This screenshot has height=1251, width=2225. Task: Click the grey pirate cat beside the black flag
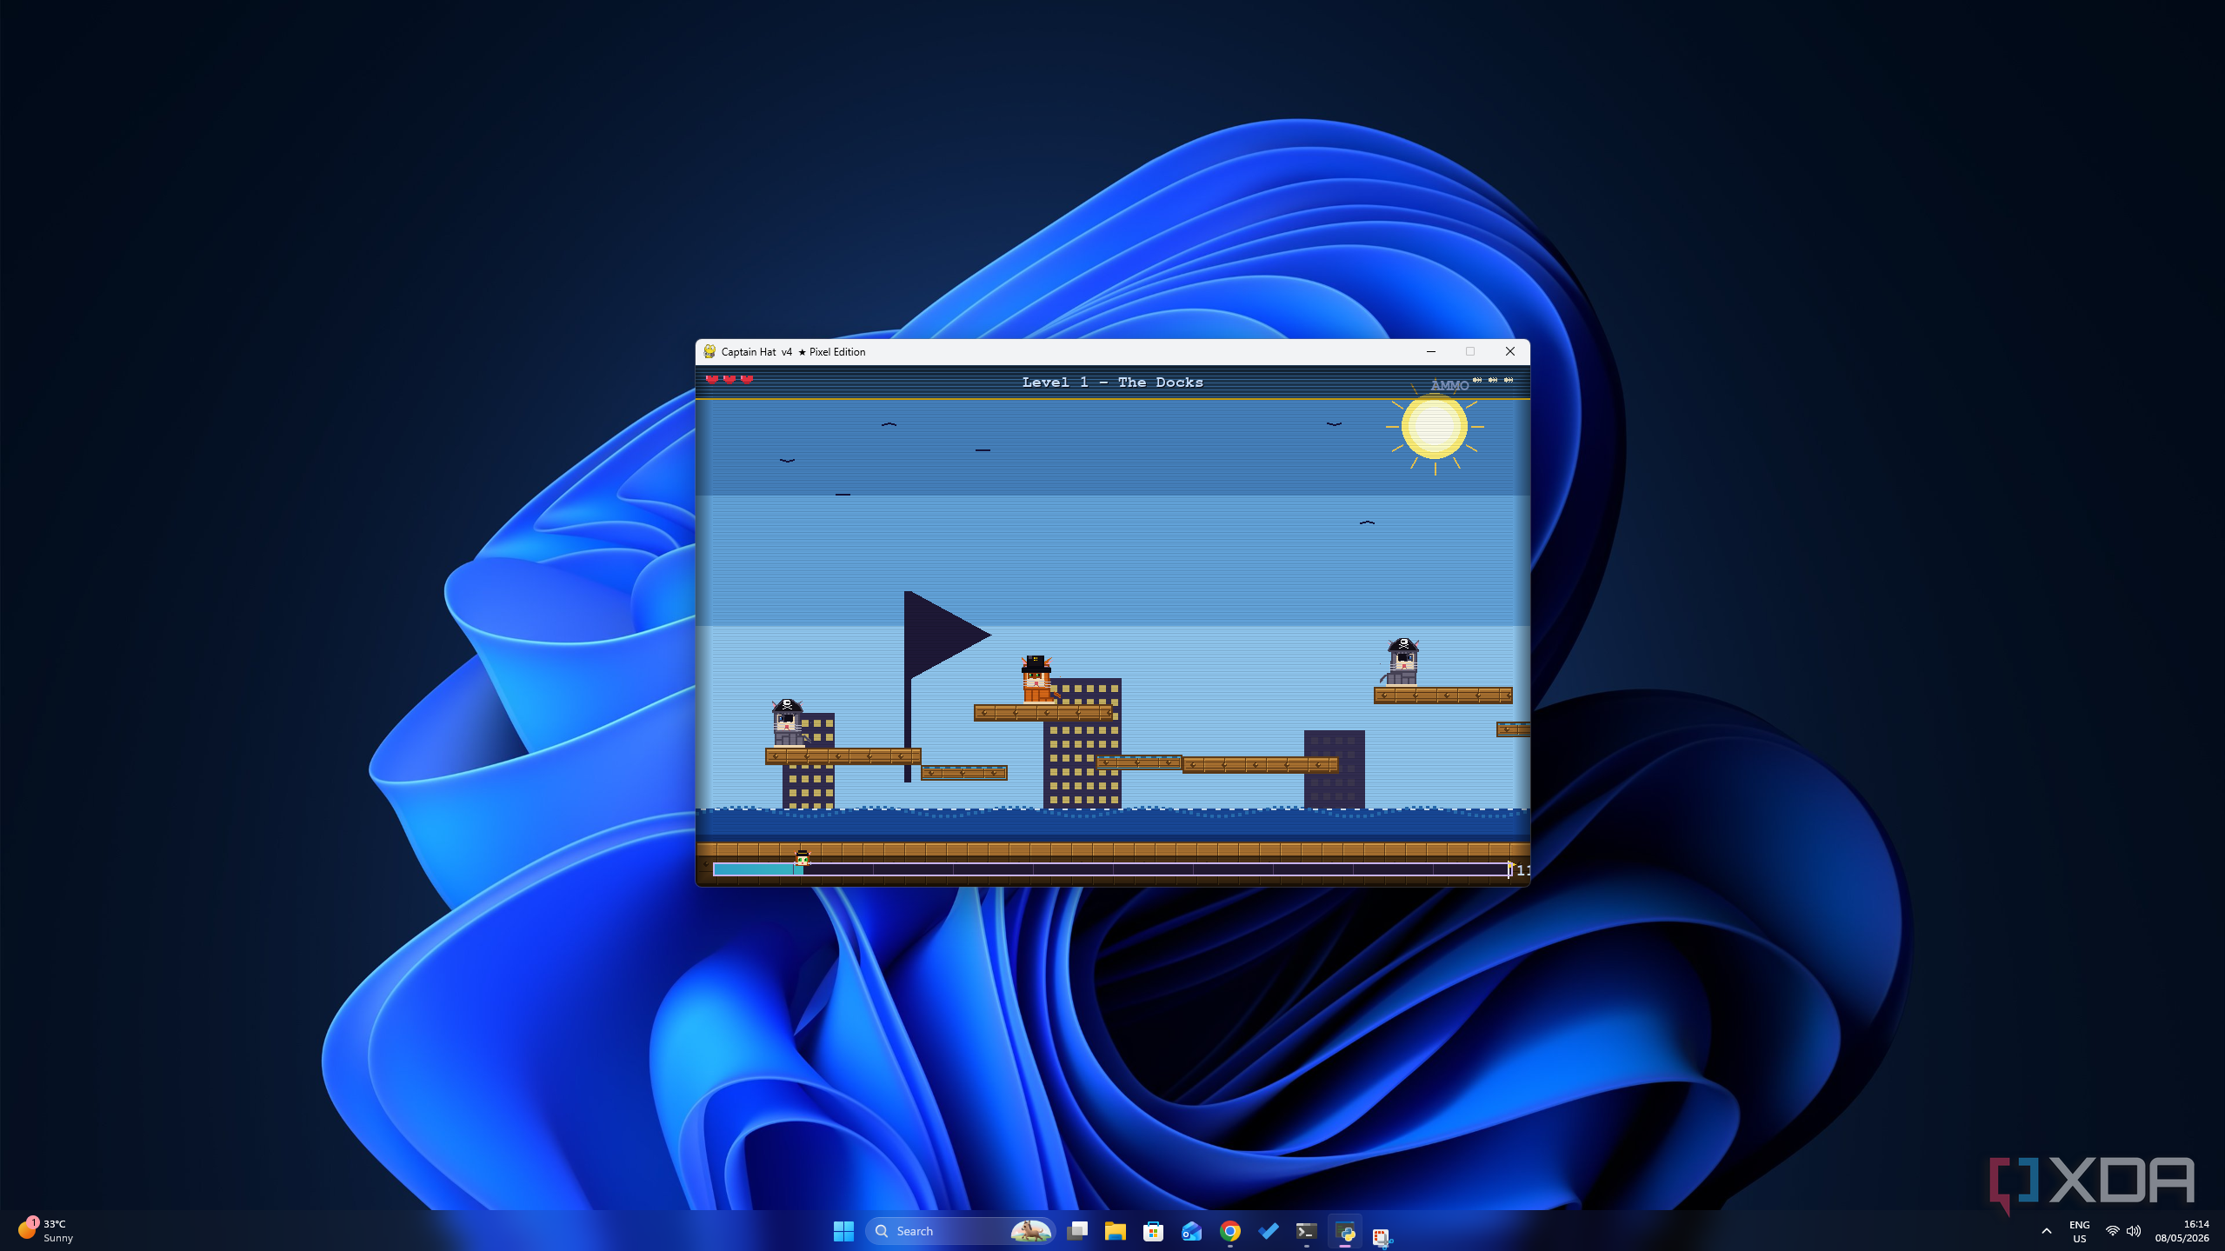click(x=788, y=722)
